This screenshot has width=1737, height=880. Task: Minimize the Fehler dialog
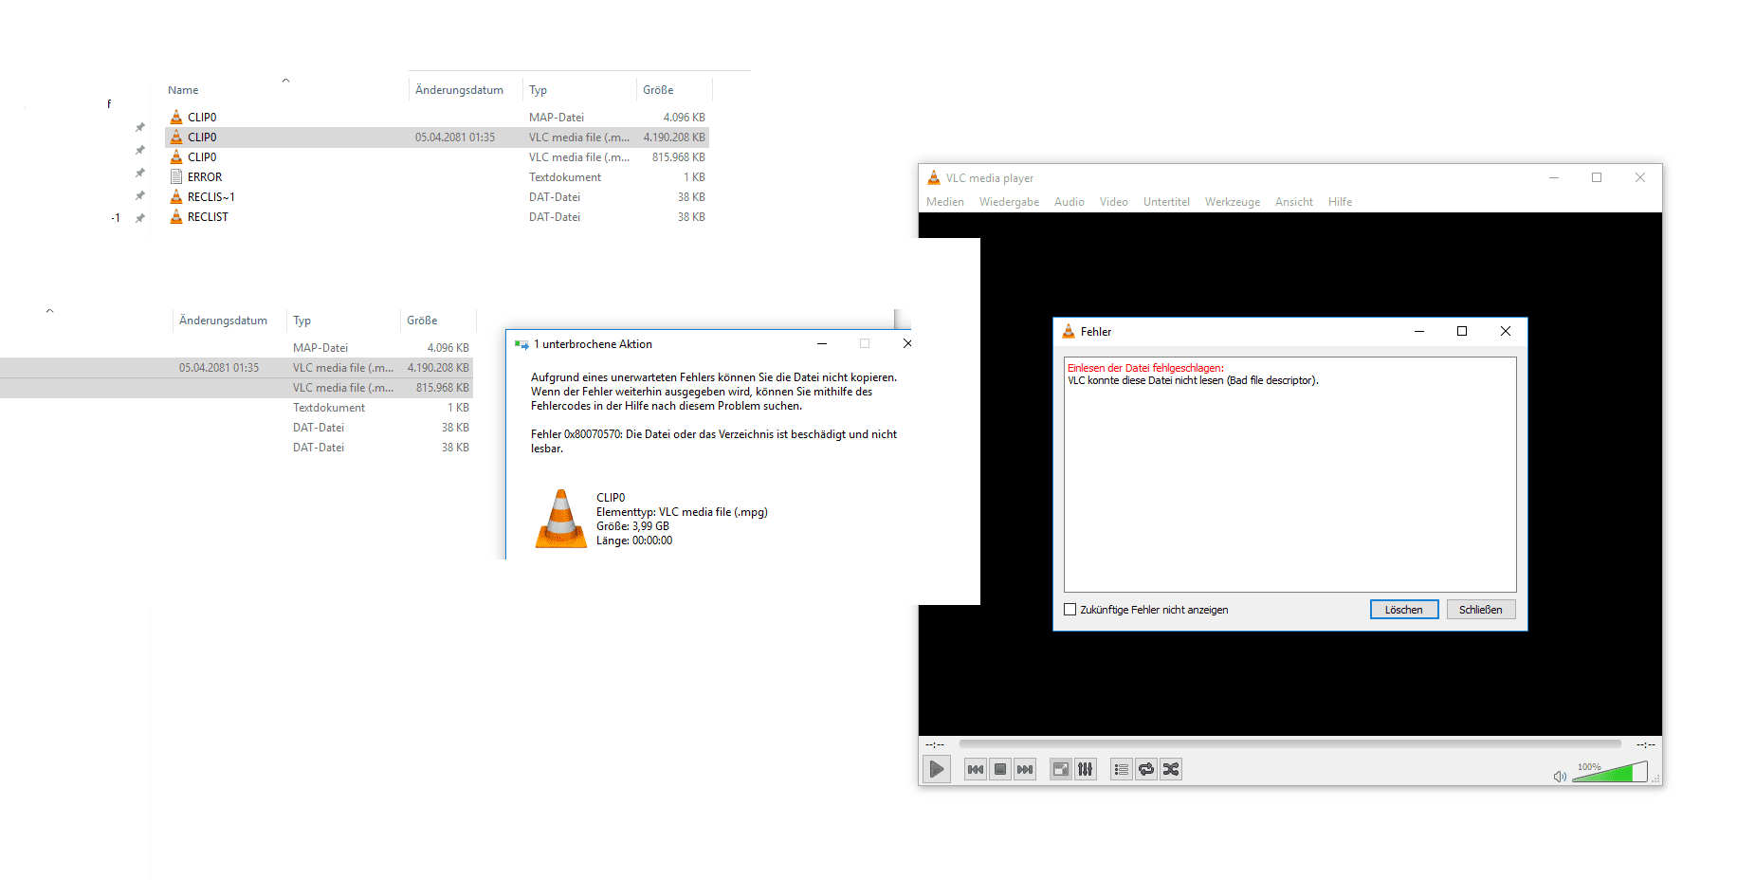pos(1419,331)
